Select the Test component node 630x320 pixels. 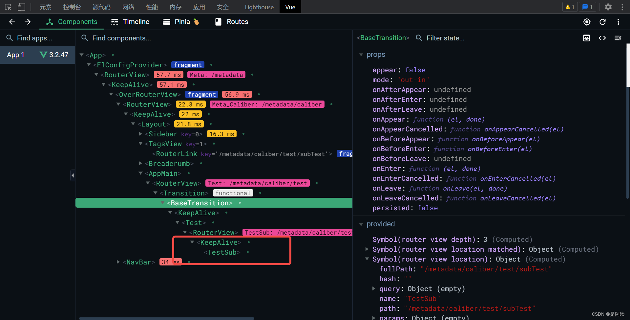pos(194,222)
